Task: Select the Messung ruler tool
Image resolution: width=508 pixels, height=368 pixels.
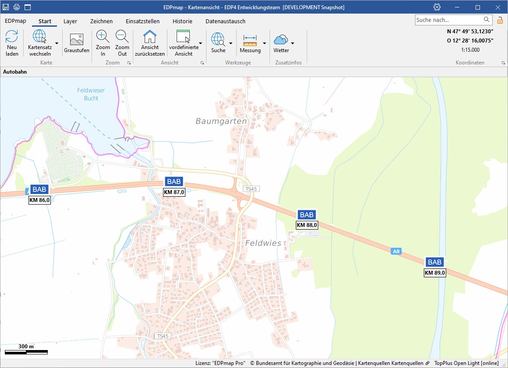Action: tap(250, 40)
